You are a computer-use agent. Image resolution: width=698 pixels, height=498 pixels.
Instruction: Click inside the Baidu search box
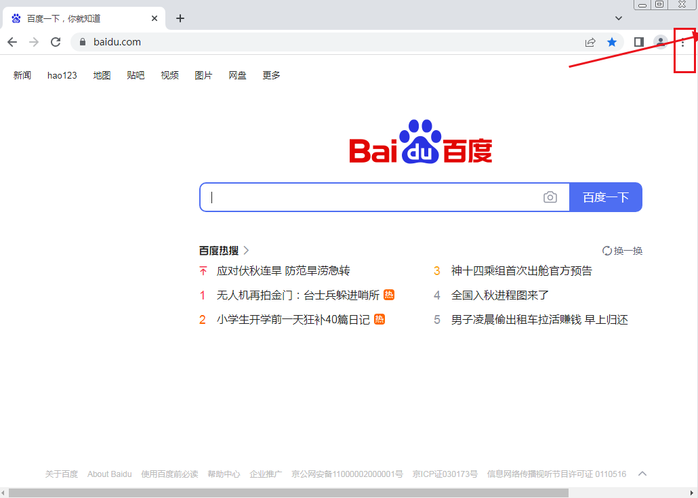point(373,197)
